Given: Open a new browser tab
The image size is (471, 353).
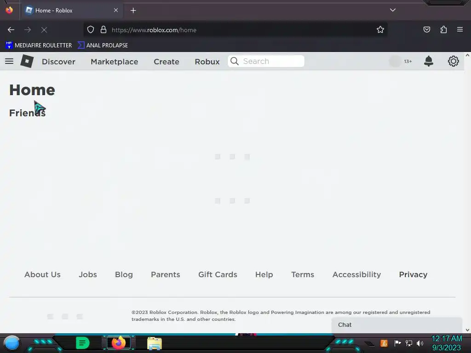Looking at the screenshot, I should point(133,11).
